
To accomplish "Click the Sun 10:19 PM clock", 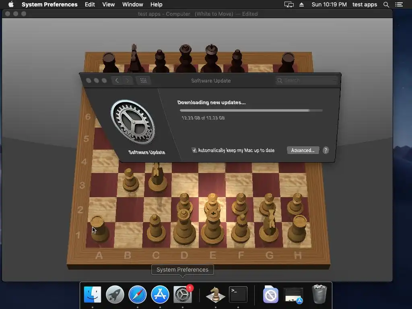I will (x=329, y=4).
